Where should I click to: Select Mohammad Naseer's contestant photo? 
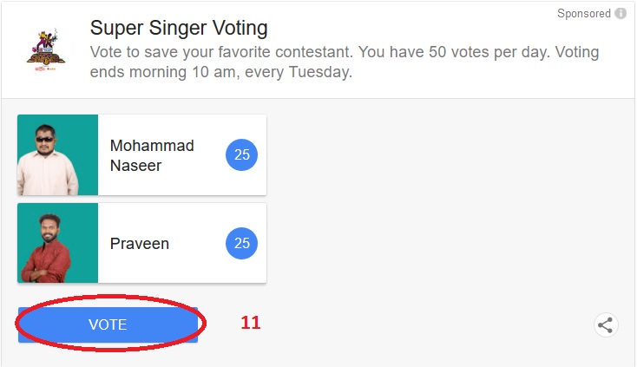tap(57, 154)
